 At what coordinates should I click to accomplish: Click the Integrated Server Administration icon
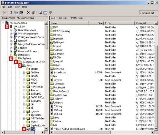(x=16, y=44)
